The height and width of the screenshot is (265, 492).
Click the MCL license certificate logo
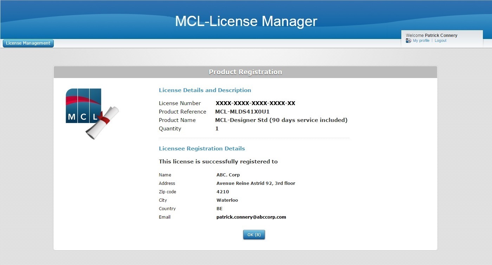click(92, 113)
